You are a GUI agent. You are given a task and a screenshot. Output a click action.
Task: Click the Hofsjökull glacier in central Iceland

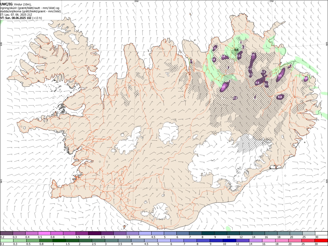pyautogui.click(x=169, y=133)
